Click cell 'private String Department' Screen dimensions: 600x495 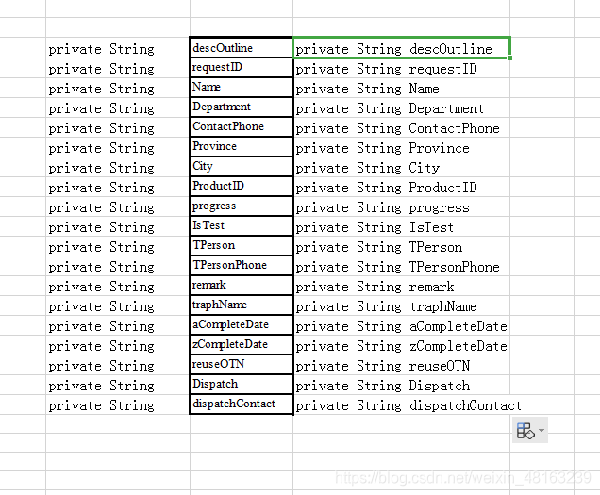[x=401, y=107]
